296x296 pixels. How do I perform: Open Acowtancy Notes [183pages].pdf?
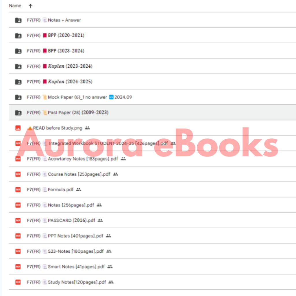click(x=83, y=159)
